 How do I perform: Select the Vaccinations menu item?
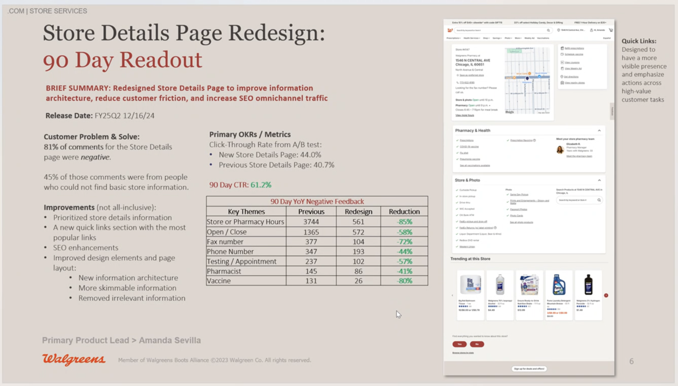click(543, 38)
